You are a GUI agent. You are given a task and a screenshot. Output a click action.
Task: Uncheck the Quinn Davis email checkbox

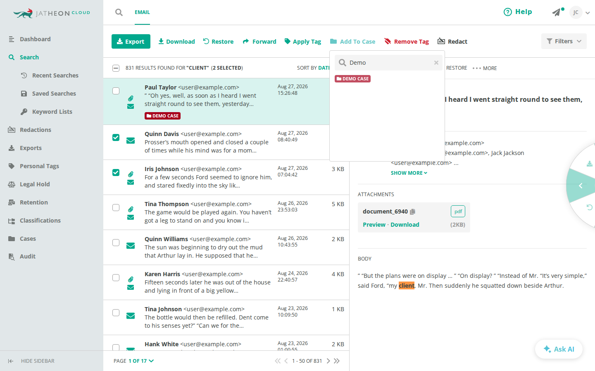click(116, 137)
